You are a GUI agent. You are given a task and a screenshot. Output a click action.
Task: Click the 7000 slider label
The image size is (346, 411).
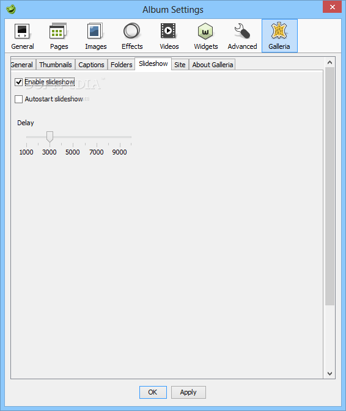(x=96, y=152)
